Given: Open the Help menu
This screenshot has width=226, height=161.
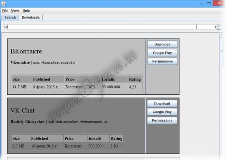Looking at the screenshot, I should [26, 11].
